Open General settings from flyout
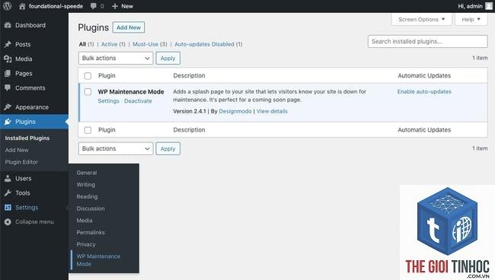This screenshot has width=495, height=280. click(87, 173)
